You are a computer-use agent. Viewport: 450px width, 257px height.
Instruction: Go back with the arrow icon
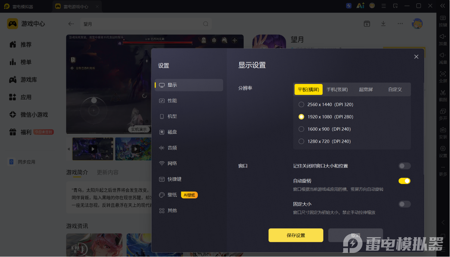coord(71,24)
